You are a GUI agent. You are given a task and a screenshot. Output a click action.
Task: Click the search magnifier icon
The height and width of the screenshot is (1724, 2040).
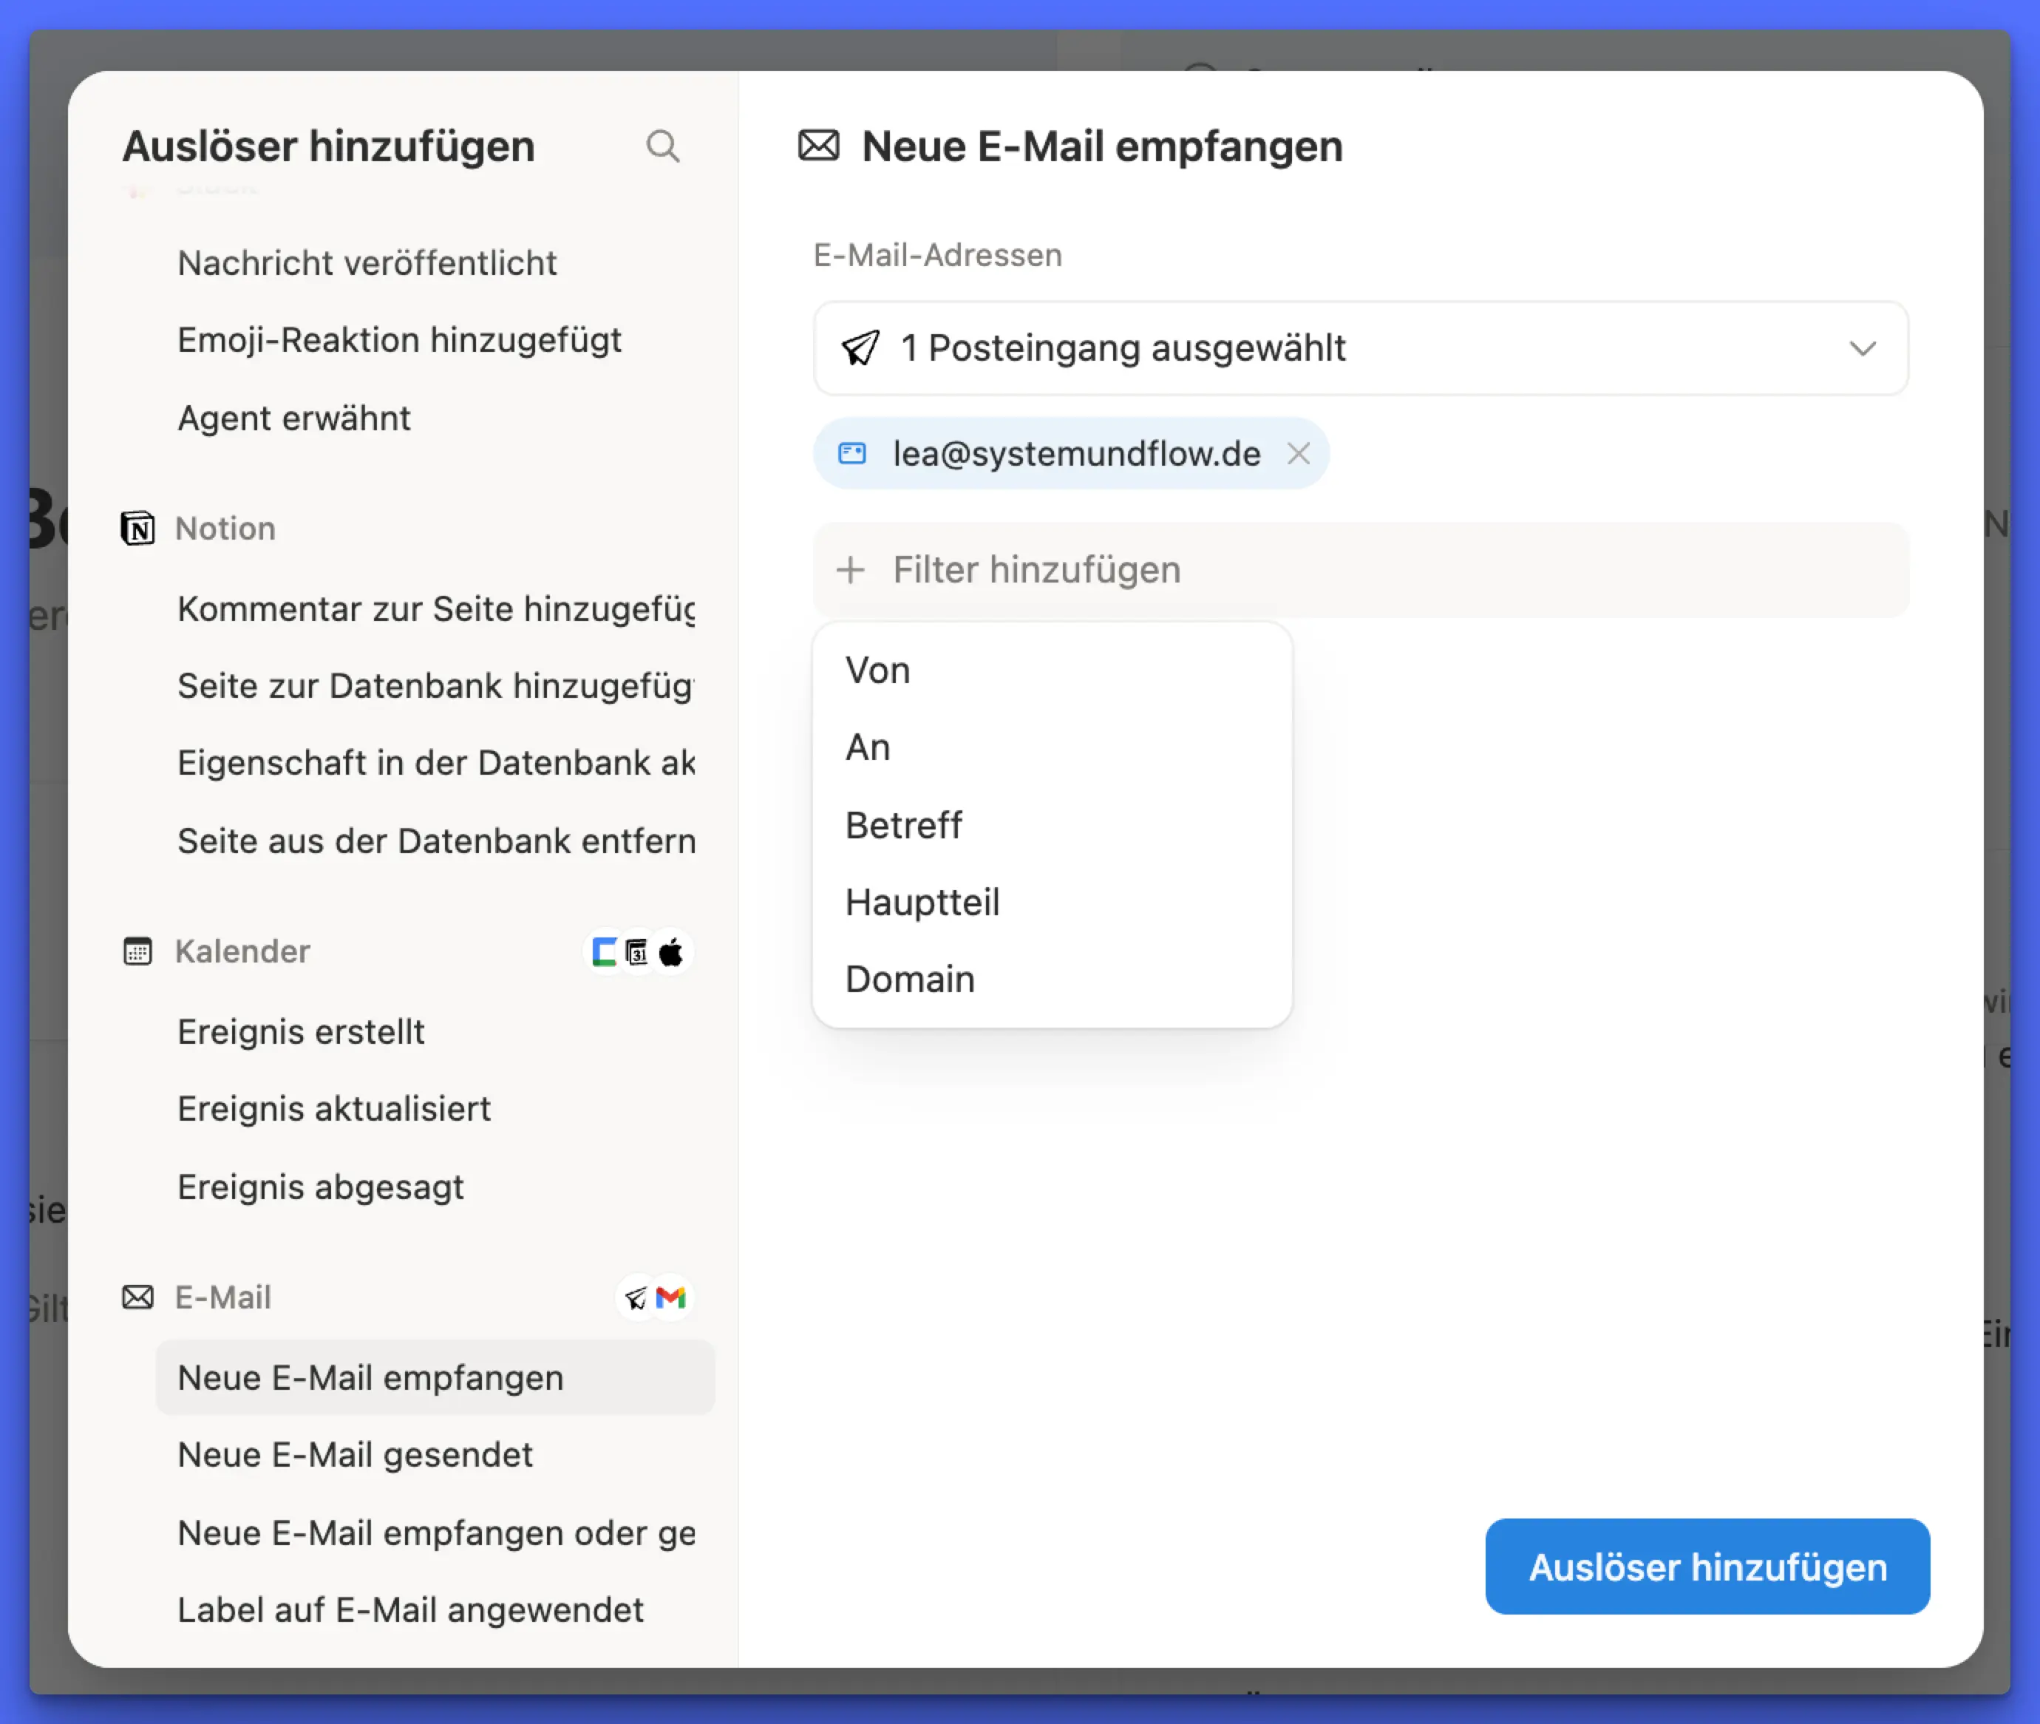coord(662,146)
